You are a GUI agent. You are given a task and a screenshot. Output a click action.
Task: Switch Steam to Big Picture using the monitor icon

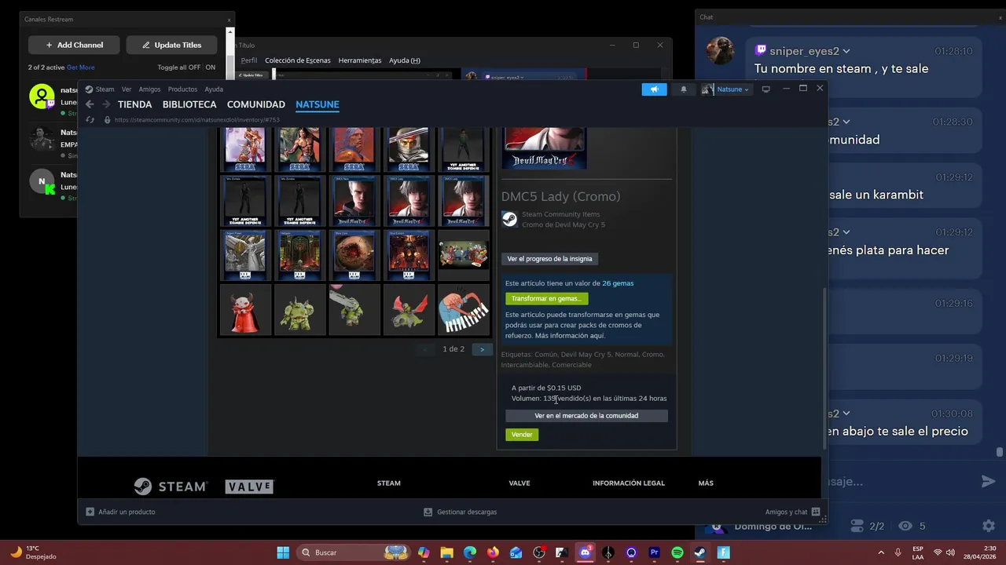pyautogui.click(x=766, y=89)
